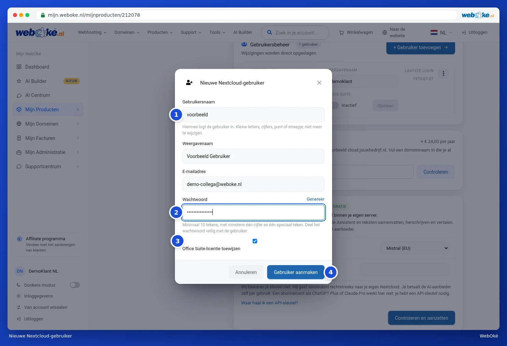
Task: Open the Winkelwagen cart icon
Action: tap(341, 32)
